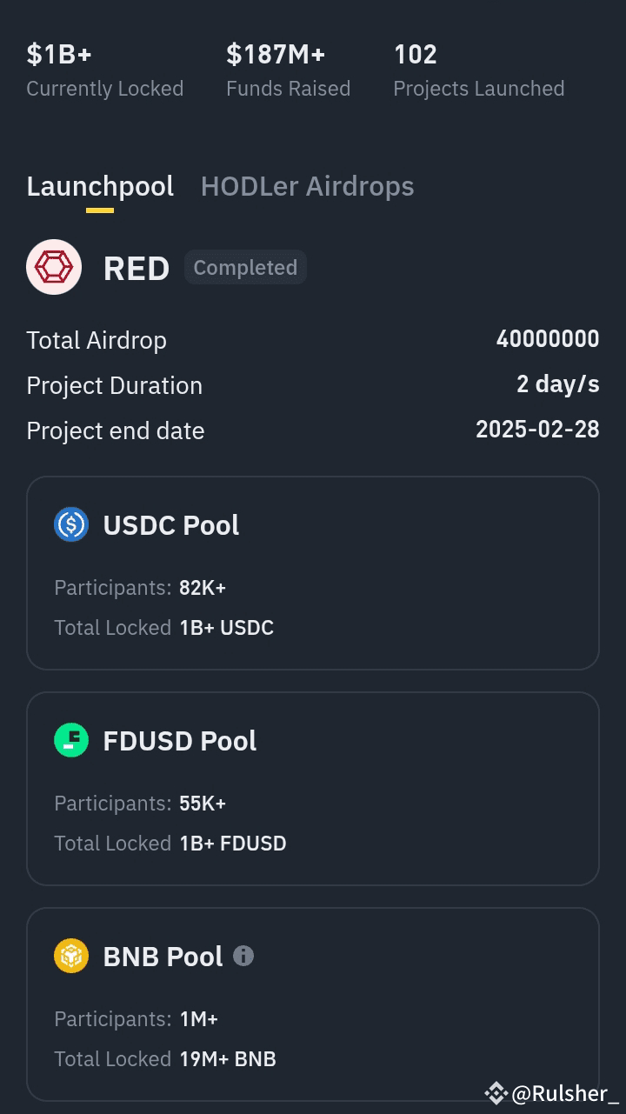
Task: Tap the $187M+ Funds Raised stat
Action: [288, 70]
